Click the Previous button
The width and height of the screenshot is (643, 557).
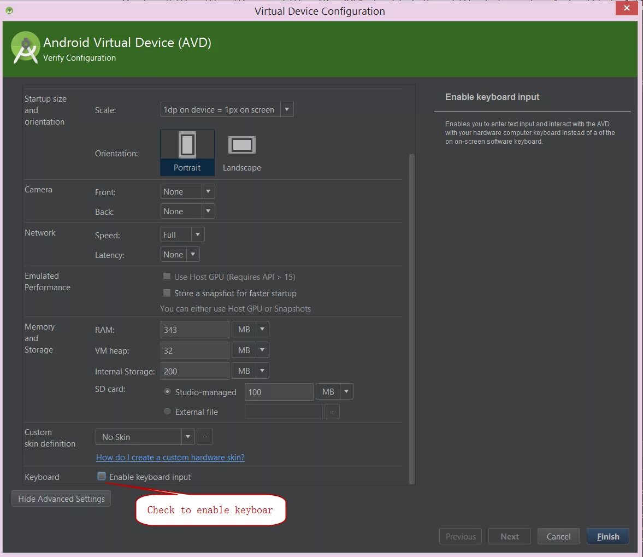pyautogui.click(x=461, y=536)
